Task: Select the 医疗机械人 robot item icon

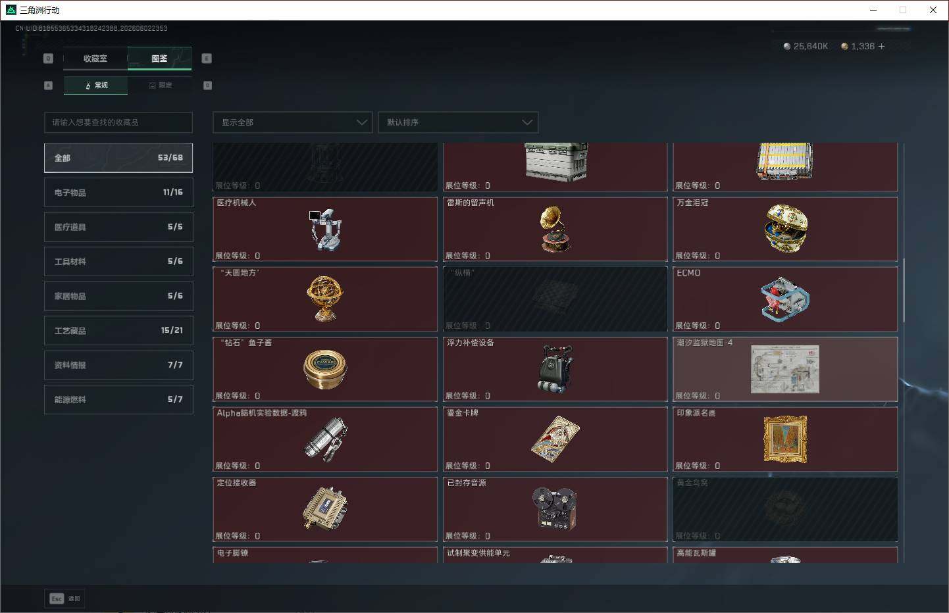Action: click(x=324, y=230)
